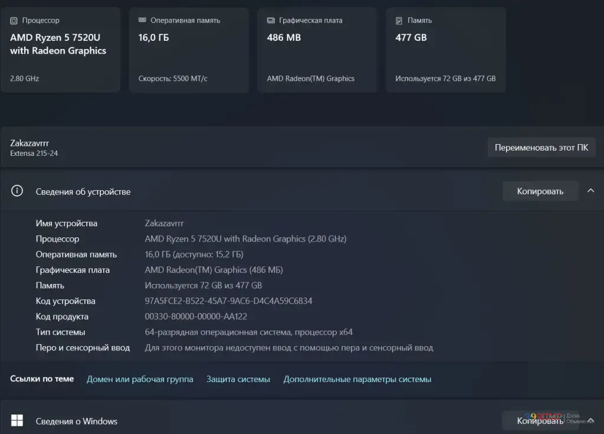This screenshot has height=434, width=604.
Task: Click model name Extensa 215-24
Action: pos(34,153)
